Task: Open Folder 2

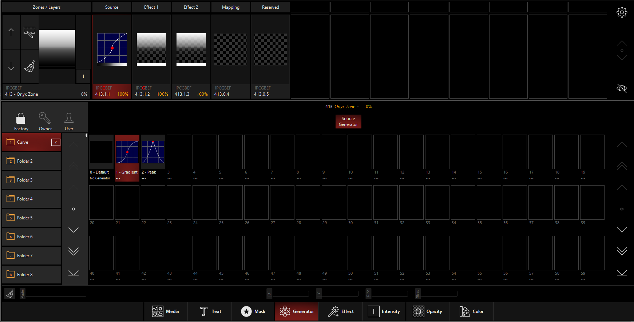Action: click(x=32, y=161)
